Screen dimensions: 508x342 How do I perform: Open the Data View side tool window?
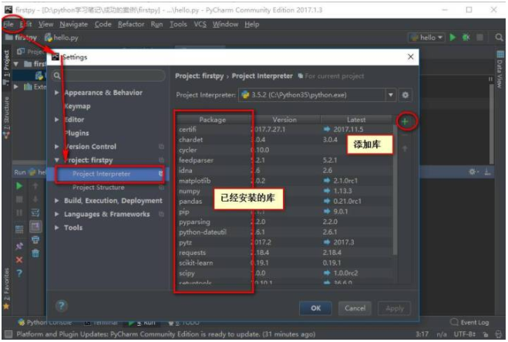(x=500, y=69)
